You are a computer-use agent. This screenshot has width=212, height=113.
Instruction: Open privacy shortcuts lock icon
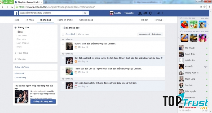pos(159,13)
